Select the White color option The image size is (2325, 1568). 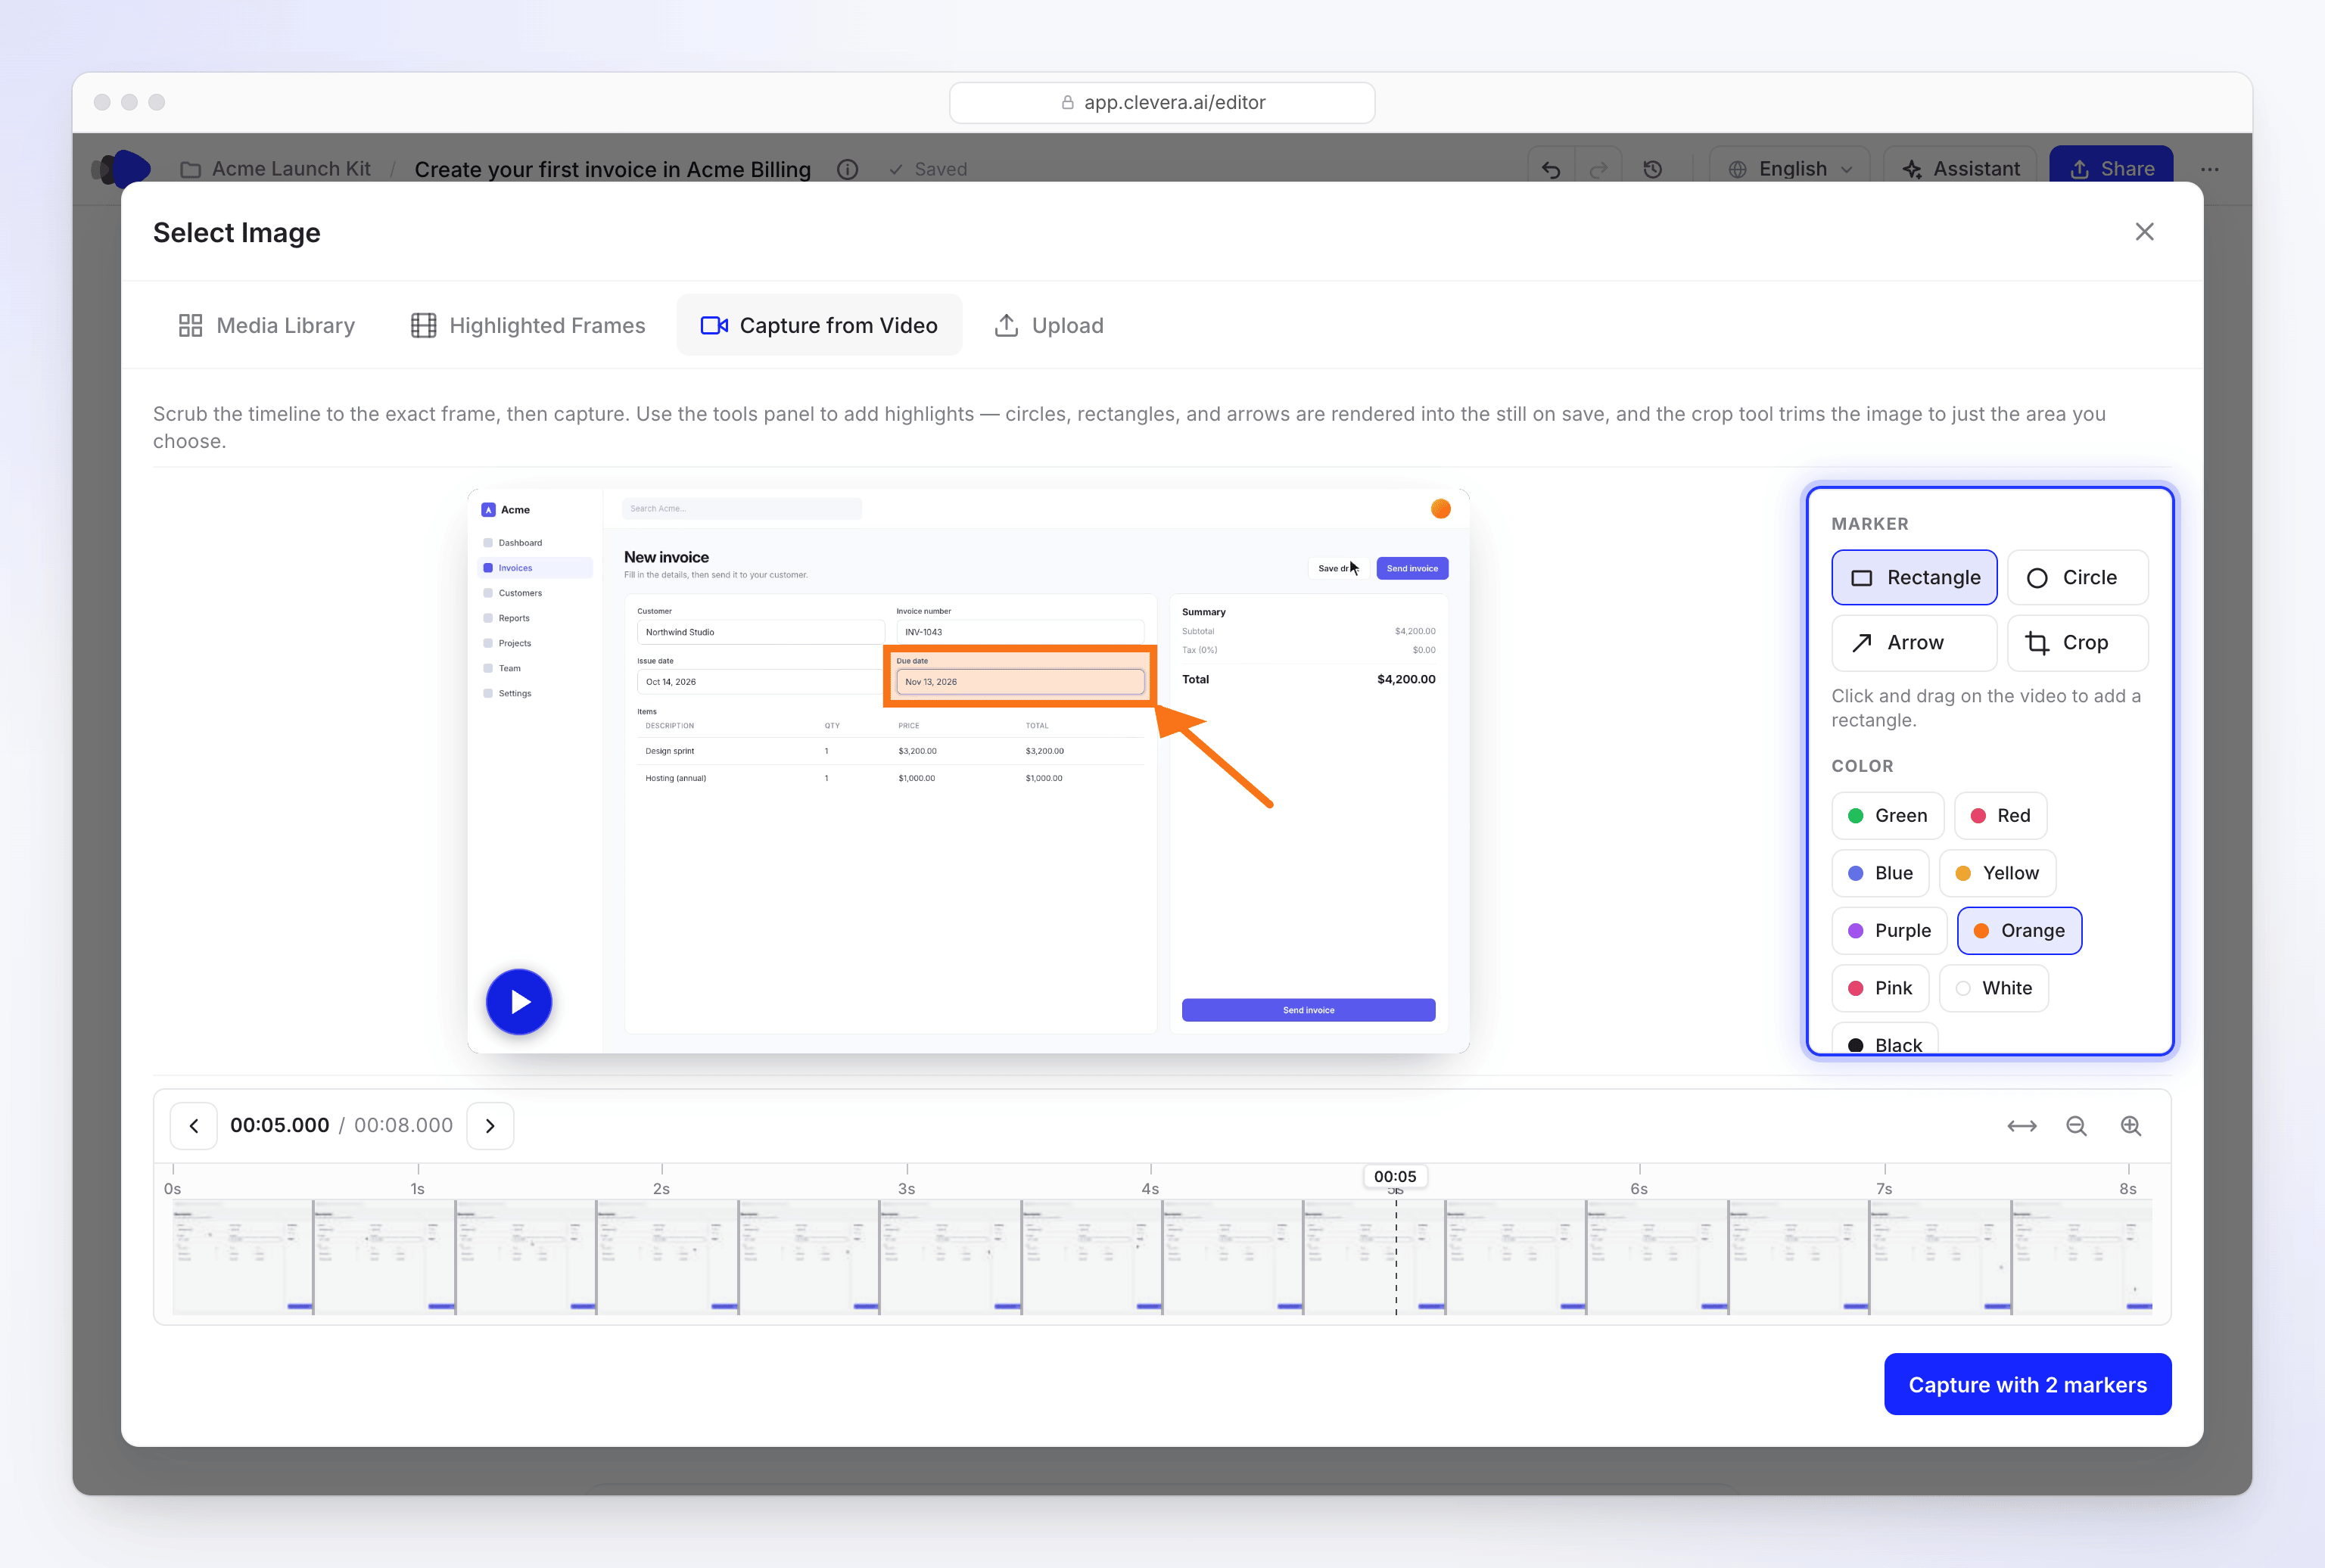[x=1993, y=988]
